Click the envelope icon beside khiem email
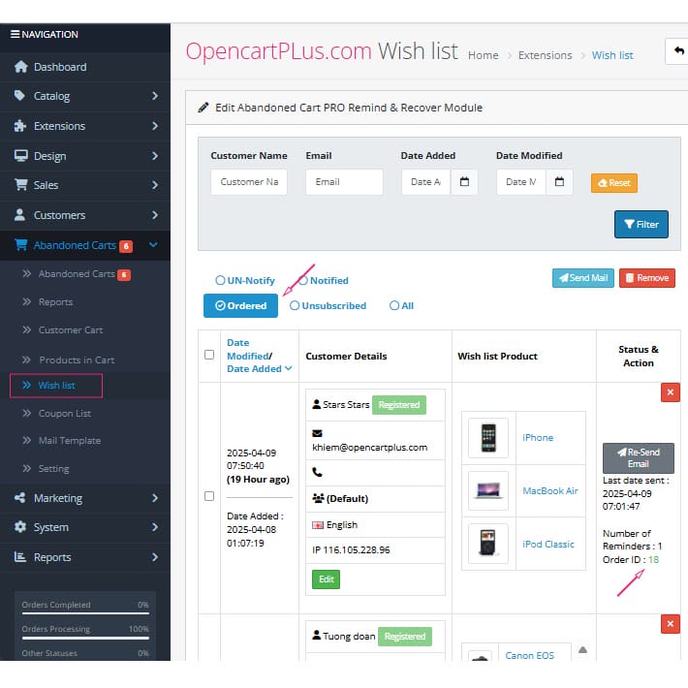 [x=317, y=433]
